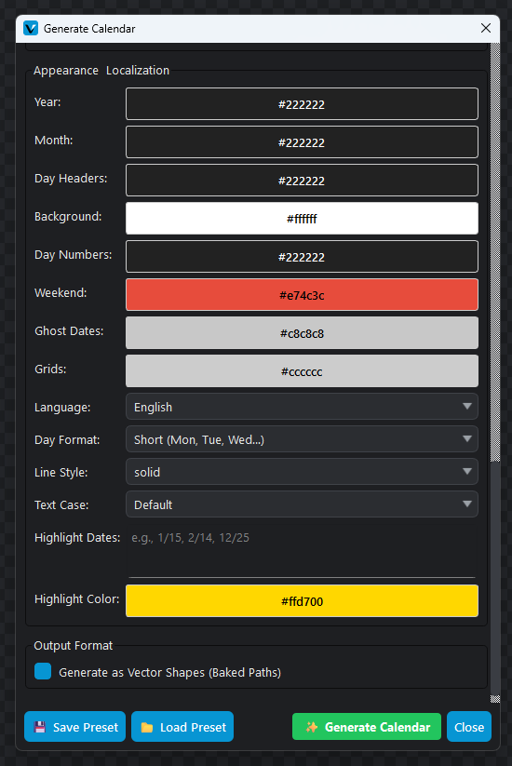Click the Language label
The image size is (512, 766).
62,408
